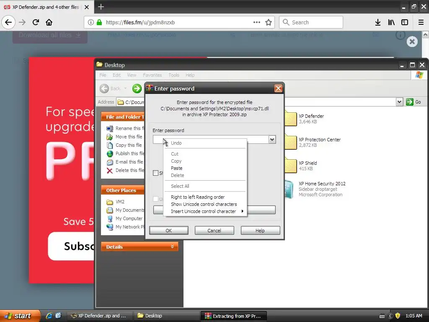Close the XP Defender.zip tab
This screenshot has height=322, width=429.
[86, 7]
